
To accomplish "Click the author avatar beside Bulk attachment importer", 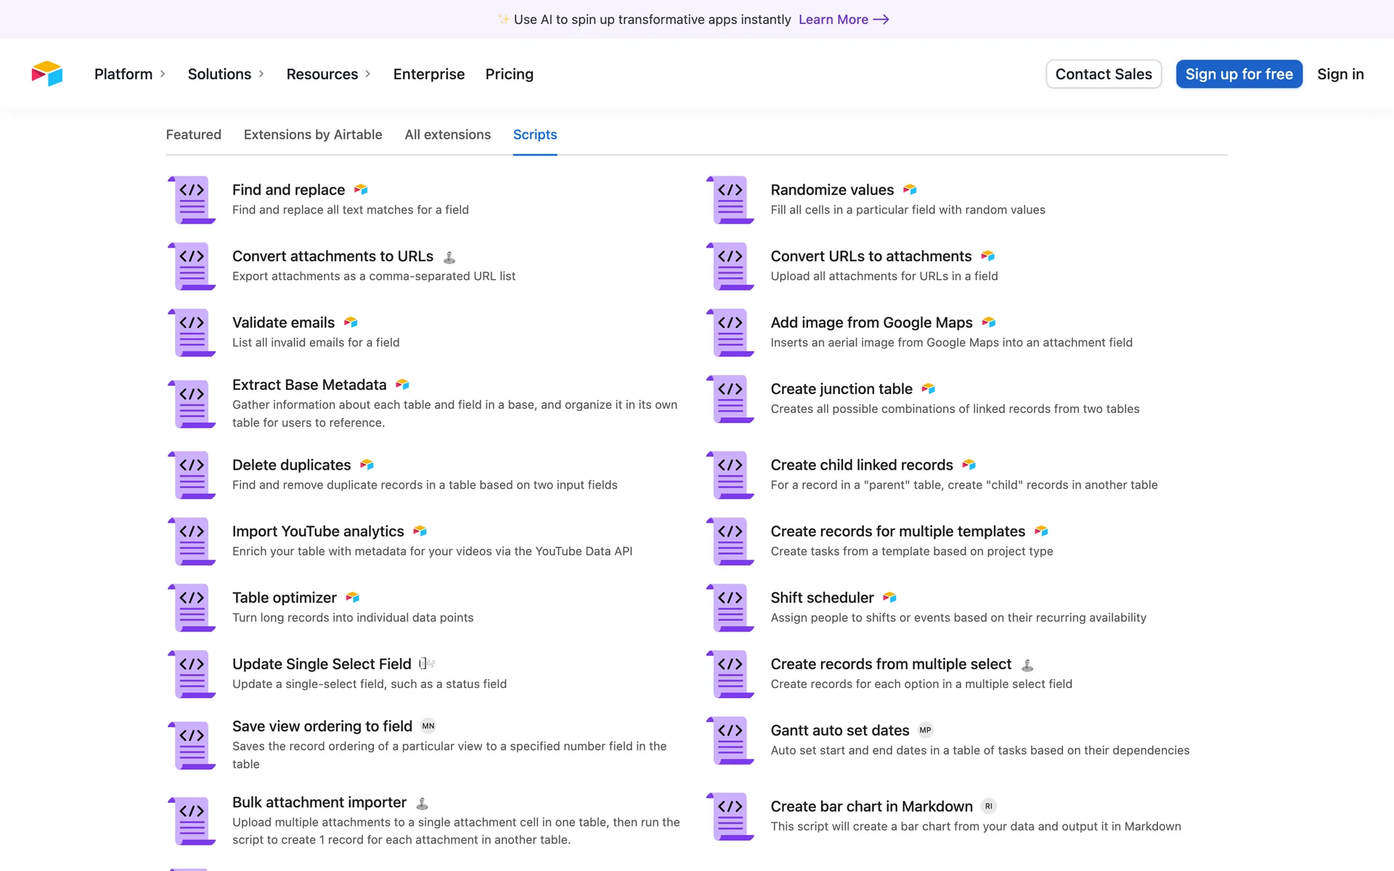I will coord(422,803).
